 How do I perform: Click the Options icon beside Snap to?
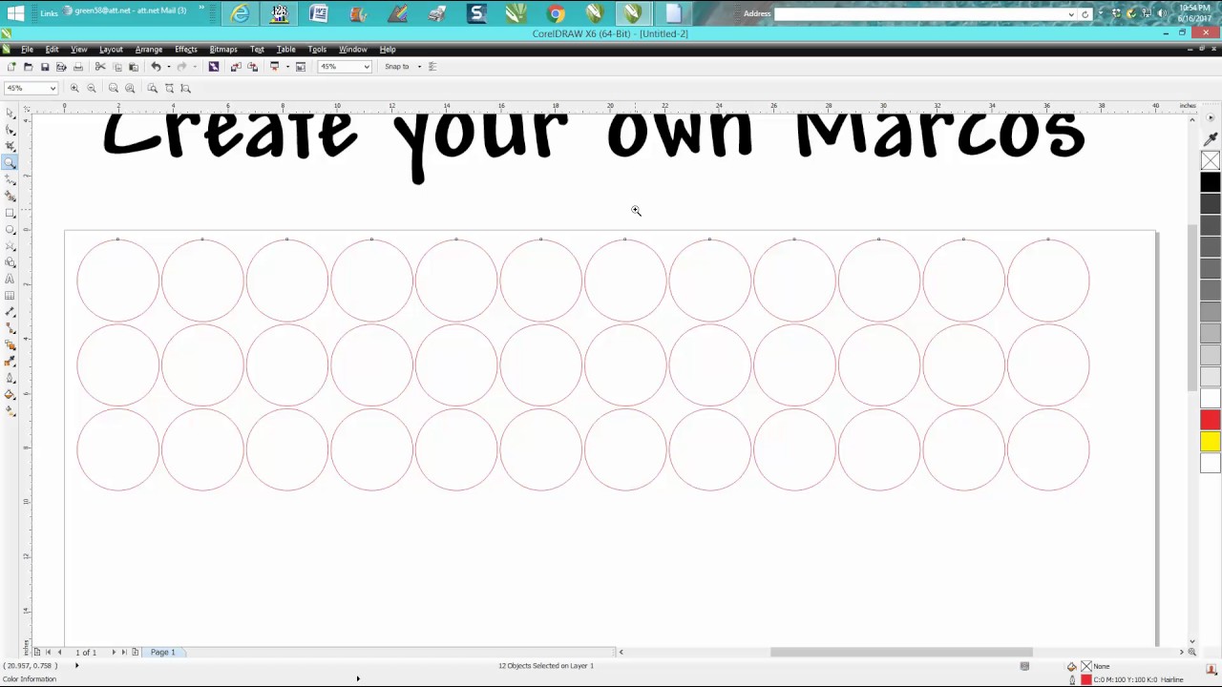(432, 67)
